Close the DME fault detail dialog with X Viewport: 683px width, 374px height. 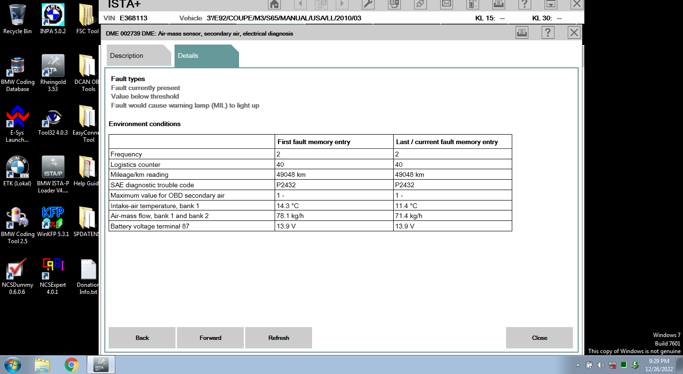pyautogui.click(x=574, y=33)
